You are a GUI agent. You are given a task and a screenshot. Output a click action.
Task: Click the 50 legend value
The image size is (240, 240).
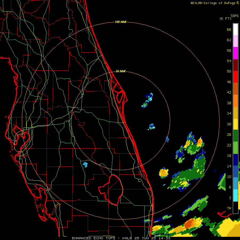click(x=229, y=71)
